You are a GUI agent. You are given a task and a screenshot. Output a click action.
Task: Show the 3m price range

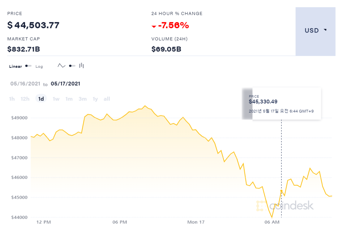82,99
